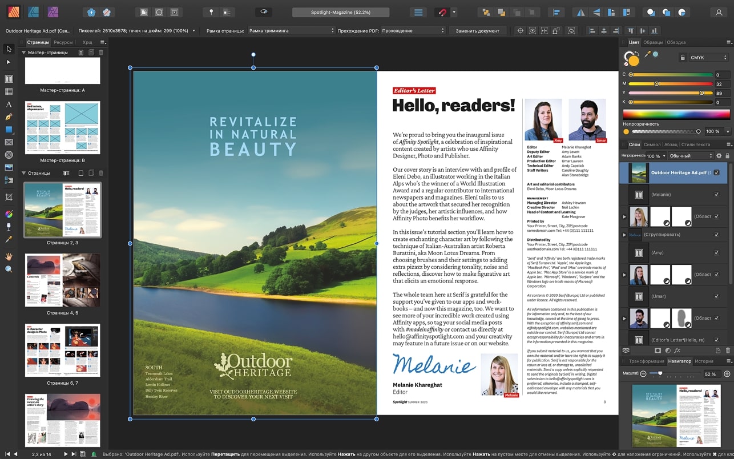Open the 'История' history tab
The height and width of the screenshot is (459, 734).
(x=704, y=361)
